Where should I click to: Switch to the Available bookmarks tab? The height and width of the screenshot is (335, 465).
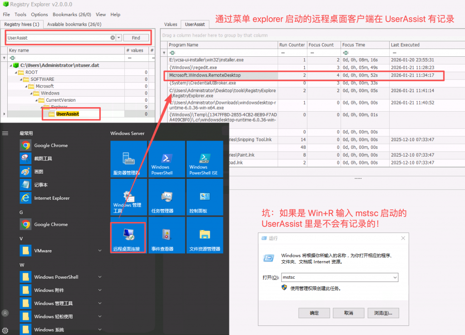[x=74, y=24]
